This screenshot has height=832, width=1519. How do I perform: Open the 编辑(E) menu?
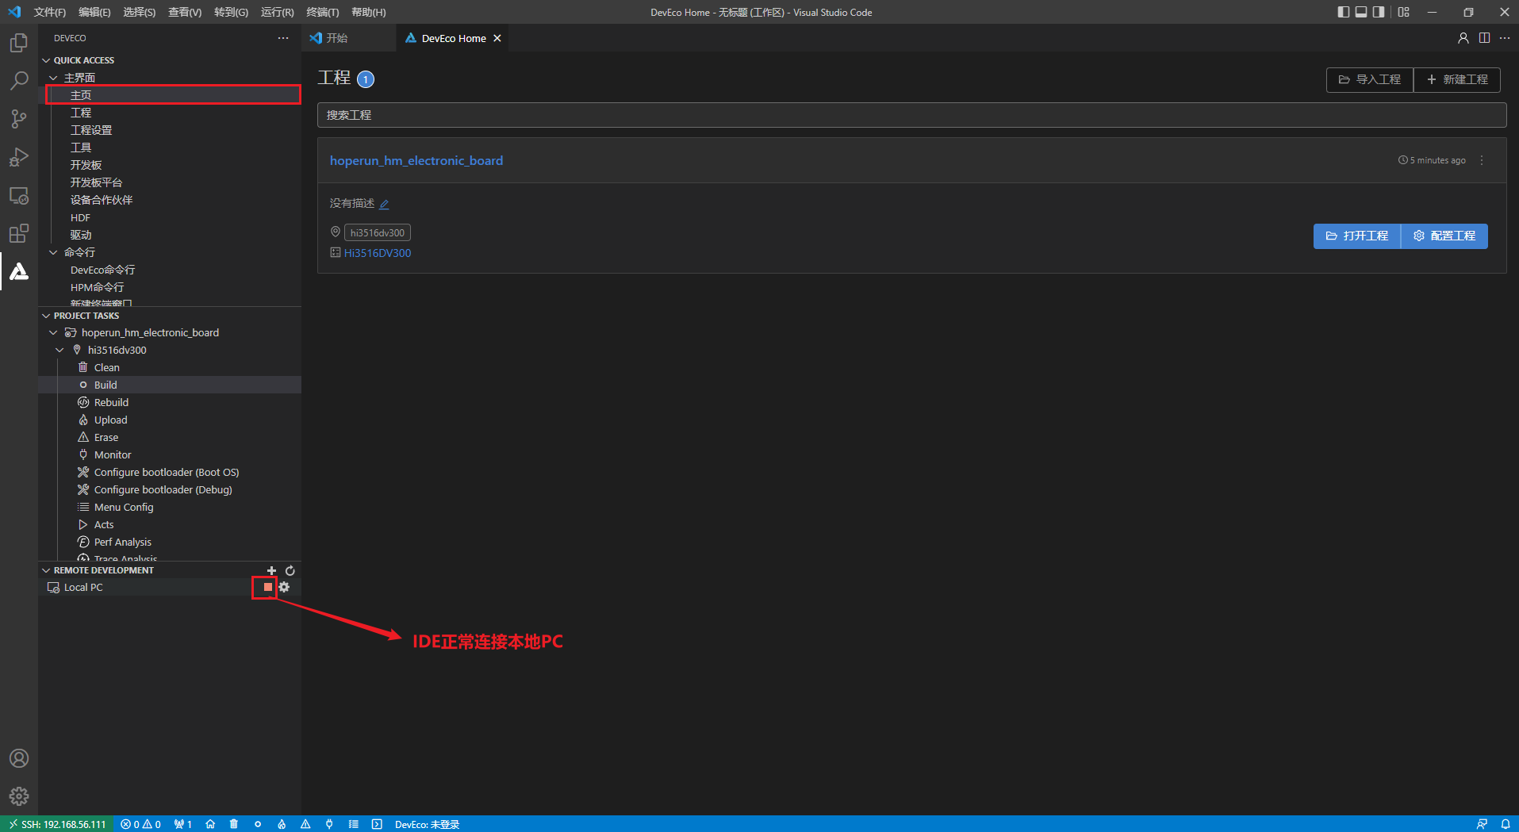94,12
